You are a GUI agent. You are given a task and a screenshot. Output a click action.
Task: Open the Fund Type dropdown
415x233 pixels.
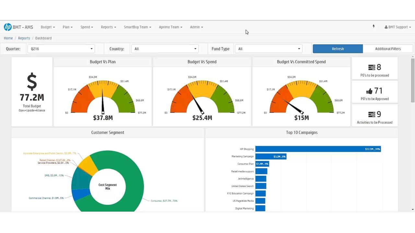click(268, 49)
